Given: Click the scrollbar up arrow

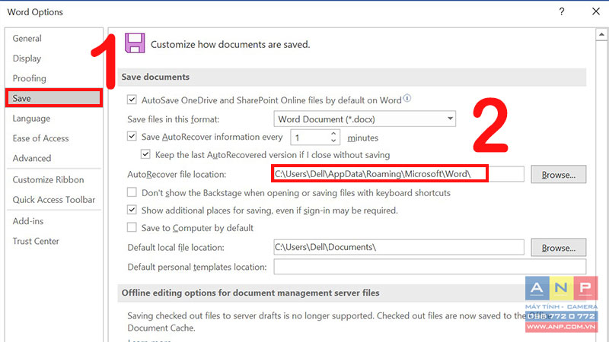Looking at the screenshot, I should tap(601, 34).
